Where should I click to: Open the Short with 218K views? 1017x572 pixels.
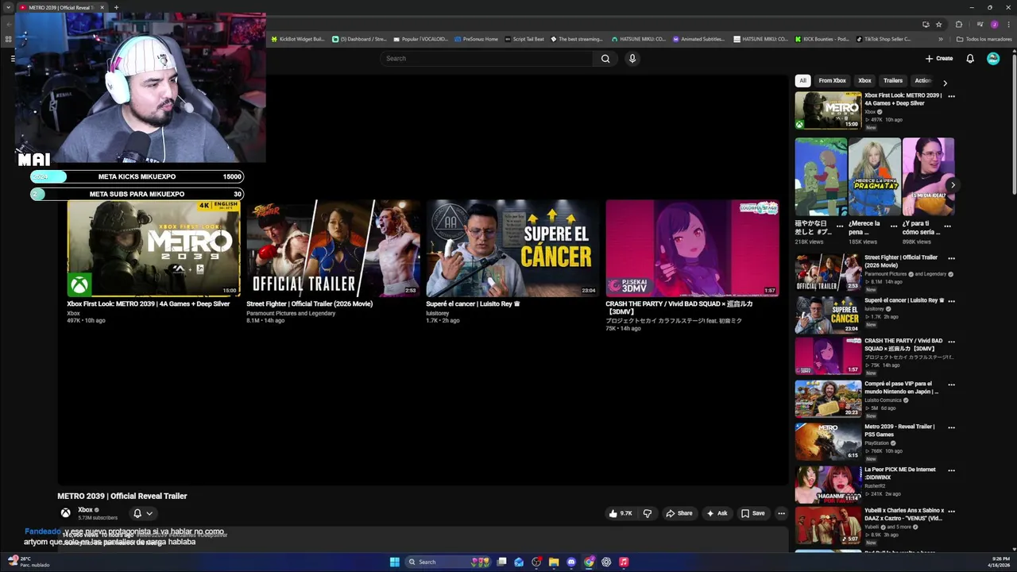821,176
